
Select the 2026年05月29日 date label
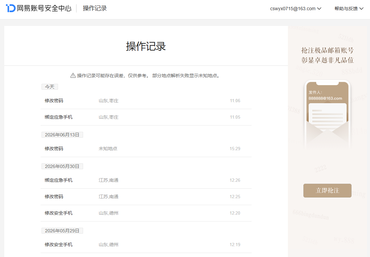coord(62,231)
